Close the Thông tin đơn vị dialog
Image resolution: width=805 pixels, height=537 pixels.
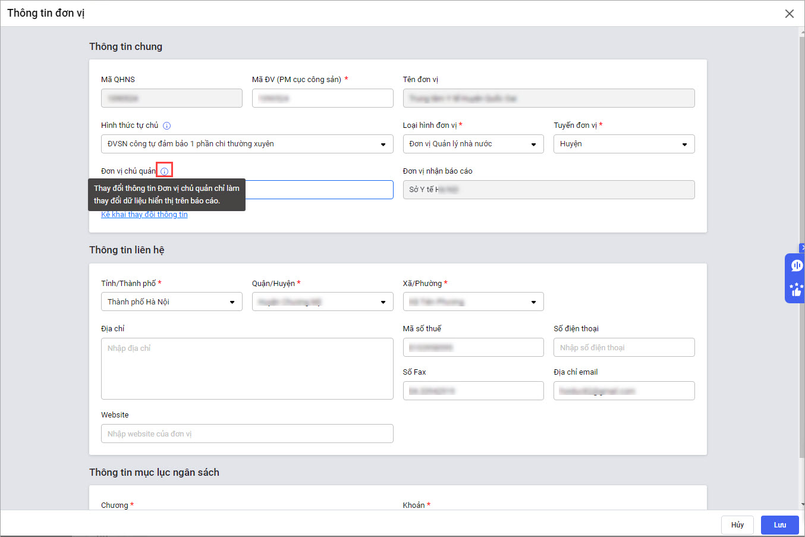pyautogui.click(x=789, y=14)
